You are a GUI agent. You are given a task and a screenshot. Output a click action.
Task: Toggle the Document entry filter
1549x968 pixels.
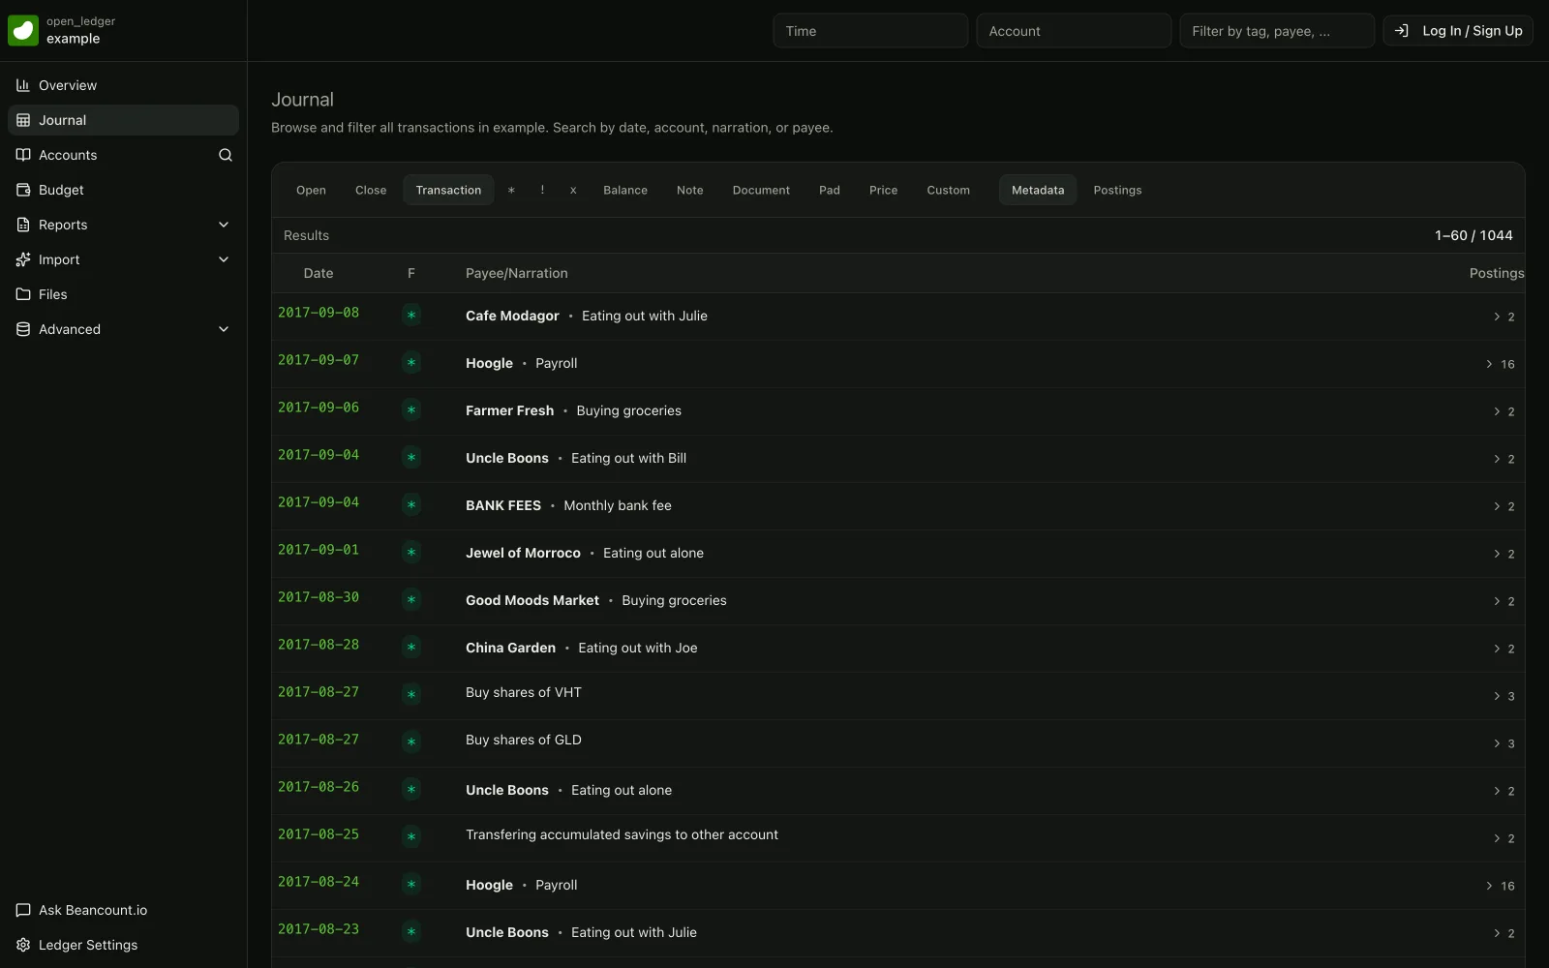[x=761, y=190]
